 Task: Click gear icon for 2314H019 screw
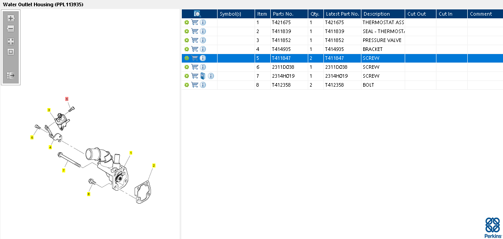187,76
